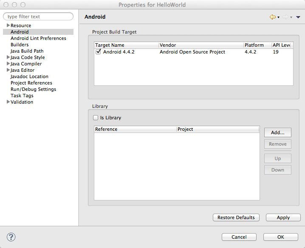305x248 pixels.
Task: Toggle the Android 4.4.2 target checkbox
Action: [99, 52]
